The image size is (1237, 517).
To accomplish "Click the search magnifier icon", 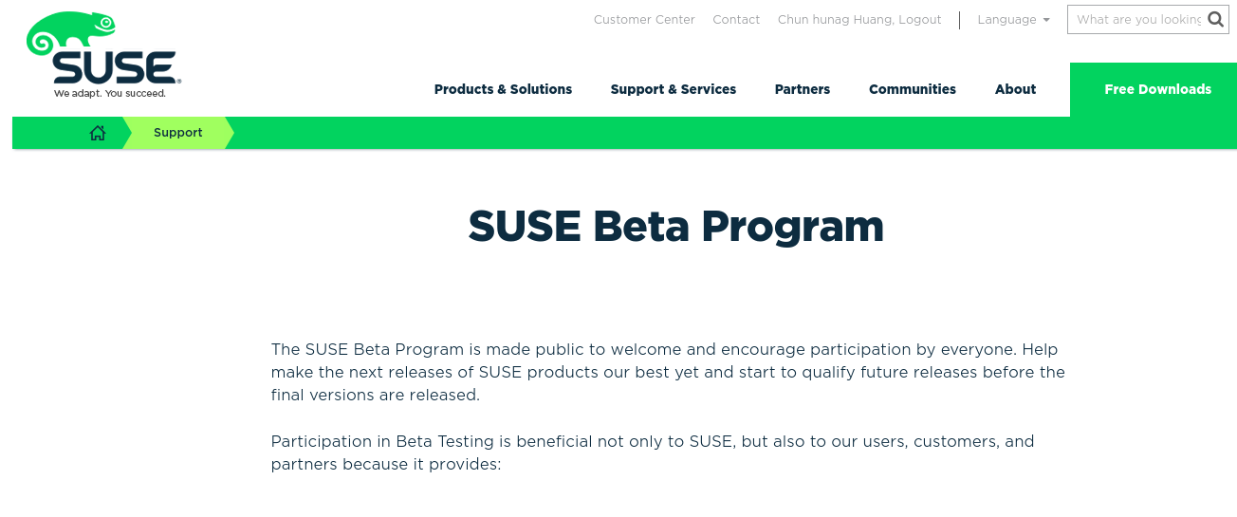I will point(1215,19).
